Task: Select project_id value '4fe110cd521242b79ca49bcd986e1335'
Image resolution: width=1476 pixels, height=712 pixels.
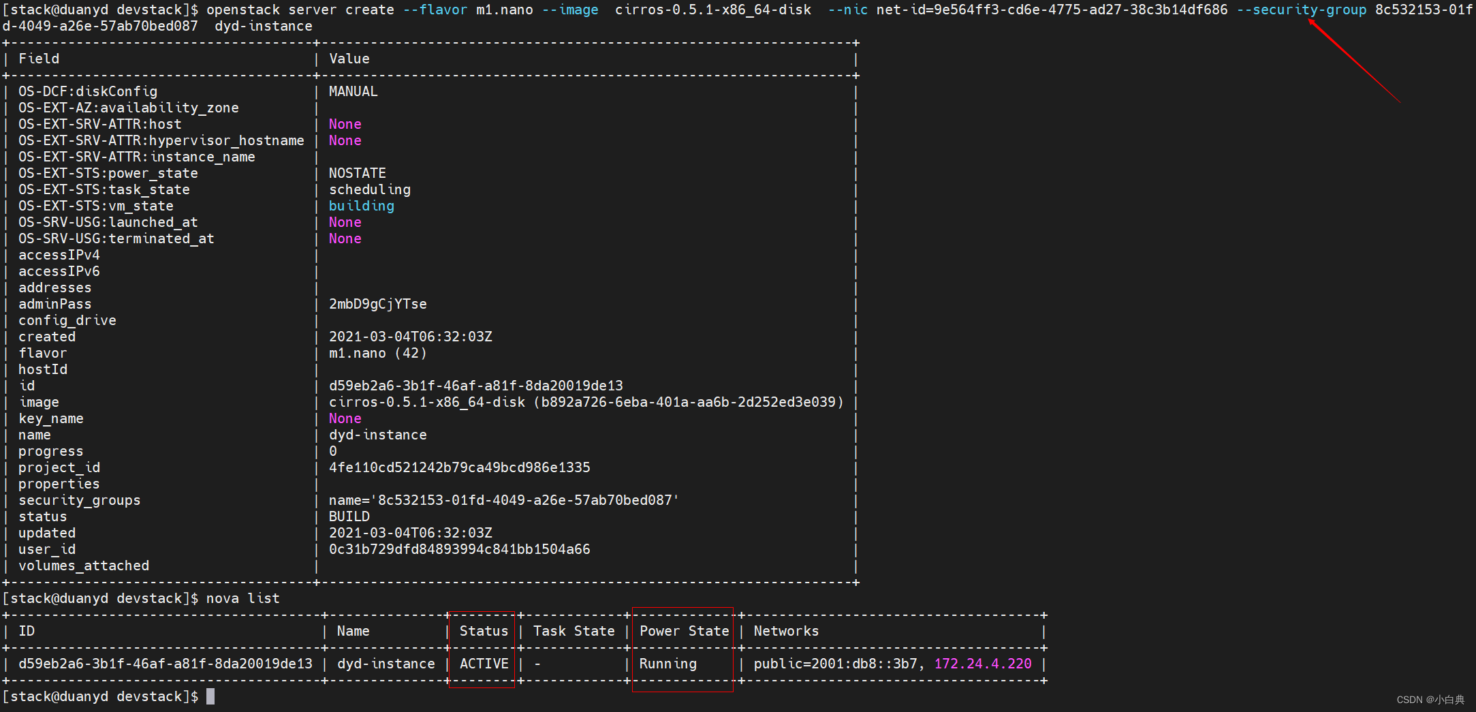Action: tap(460, 467)
